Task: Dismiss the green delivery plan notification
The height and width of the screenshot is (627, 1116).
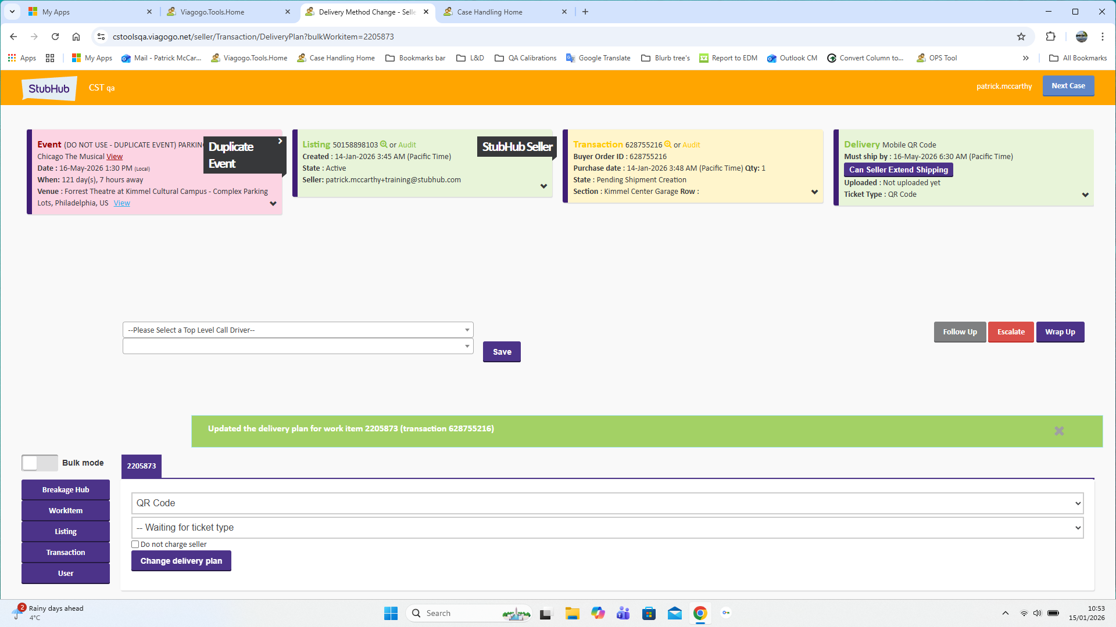Action: pos(1059,431)
